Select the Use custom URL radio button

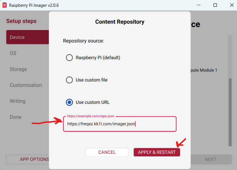pos(69,102)
